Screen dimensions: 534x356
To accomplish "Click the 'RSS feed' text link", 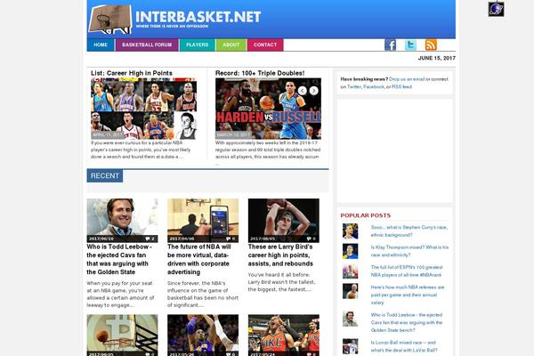I will [x=402, y=87].
